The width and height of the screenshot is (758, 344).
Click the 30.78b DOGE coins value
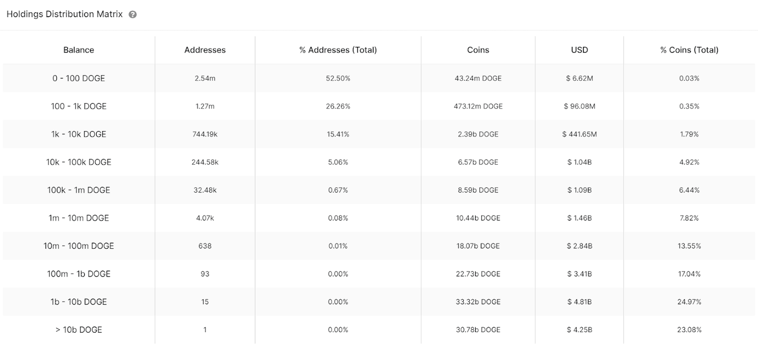pos(478,330)
